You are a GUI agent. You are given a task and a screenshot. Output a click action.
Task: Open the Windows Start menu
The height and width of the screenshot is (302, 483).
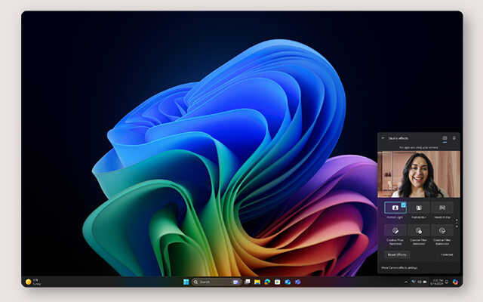click(x=183, y=282)
